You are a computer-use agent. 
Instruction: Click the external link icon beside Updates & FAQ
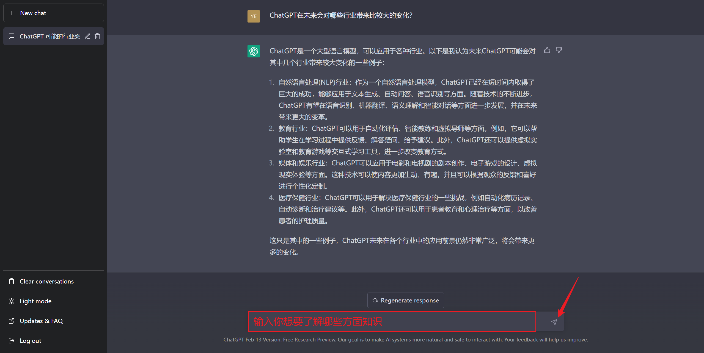(x=12, y=321)
